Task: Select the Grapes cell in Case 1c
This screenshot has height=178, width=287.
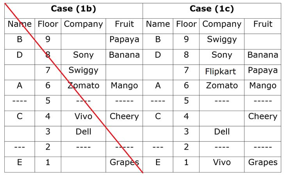Action: [262, 162]
